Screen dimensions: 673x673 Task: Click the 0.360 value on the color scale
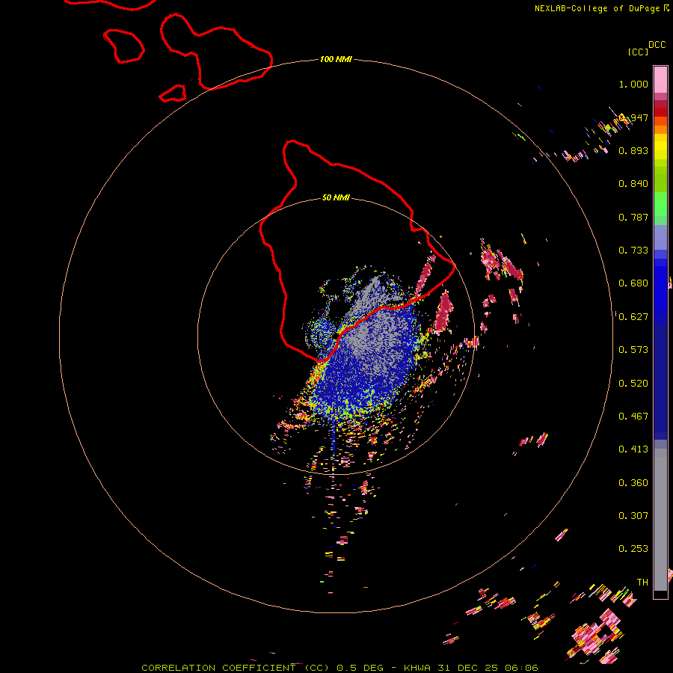pyautogui.click(x=633, y=483)
